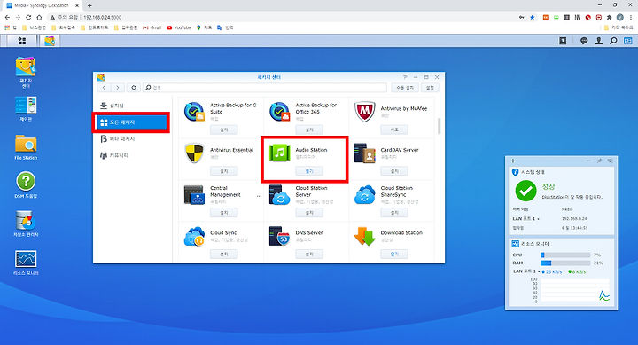The height and width of the screenshot is (345, 638).
Task: Install CardDAV Server package
Action: 394,171
